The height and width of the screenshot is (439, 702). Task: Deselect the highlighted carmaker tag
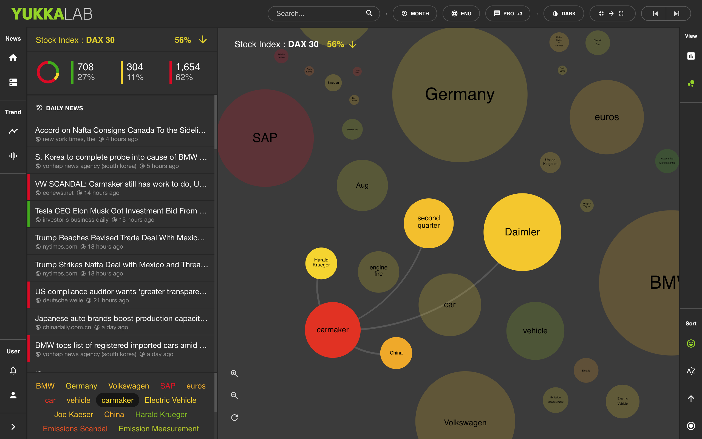click(x=117, y=400)
